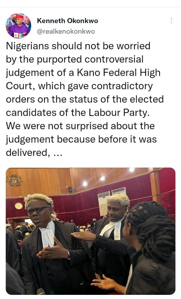Click the wall-mounted speaker in the photo
Screen dimensions: 181x299
(70, 189)
